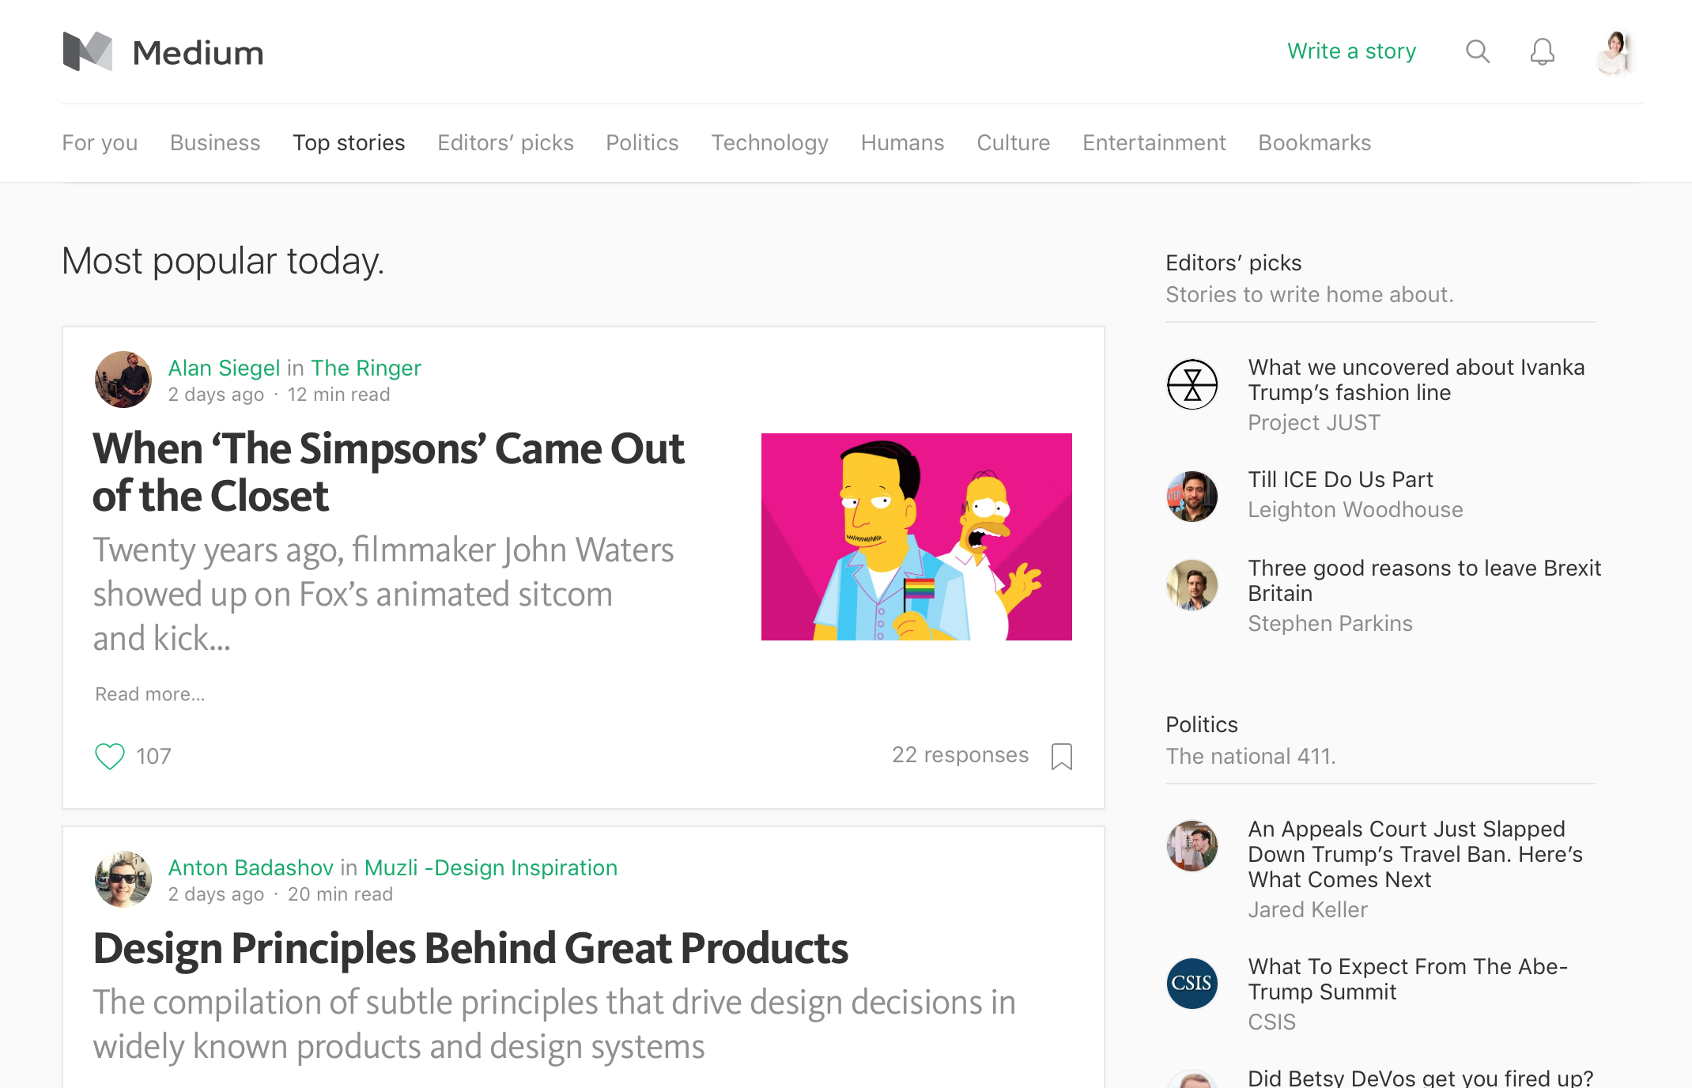
Task: Click the heart like icon on top article
Action: (x=110, y=755)
